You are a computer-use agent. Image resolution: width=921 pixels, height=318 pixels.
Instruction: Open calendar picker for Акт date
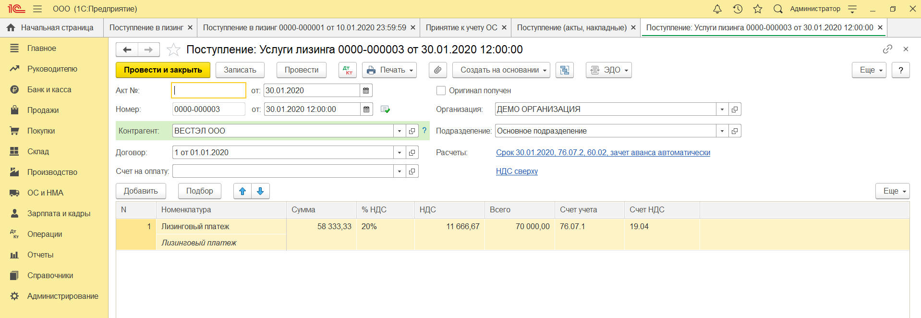click(x=366, y=90)
